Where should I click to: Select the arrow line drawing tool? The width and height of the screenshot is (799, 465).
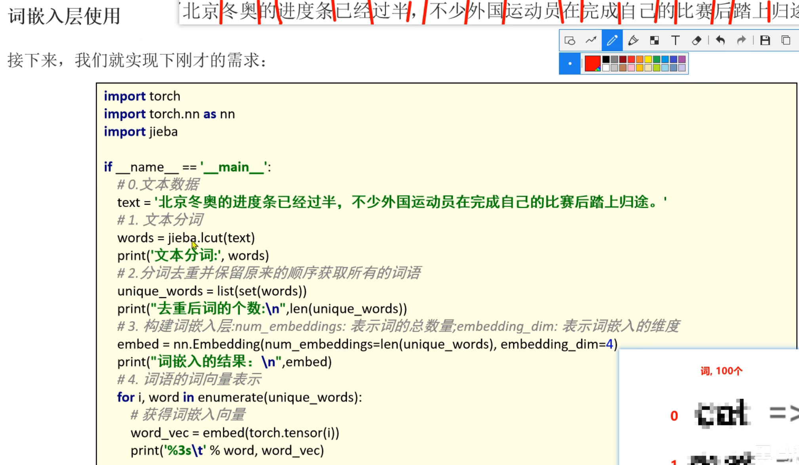point(591,40)
